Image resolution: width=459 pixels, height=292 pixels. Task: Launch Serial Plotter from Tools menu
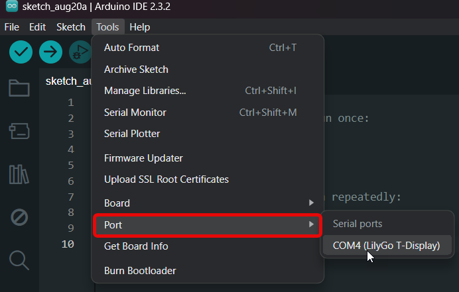pyautogui.click(x=208, y=134)
